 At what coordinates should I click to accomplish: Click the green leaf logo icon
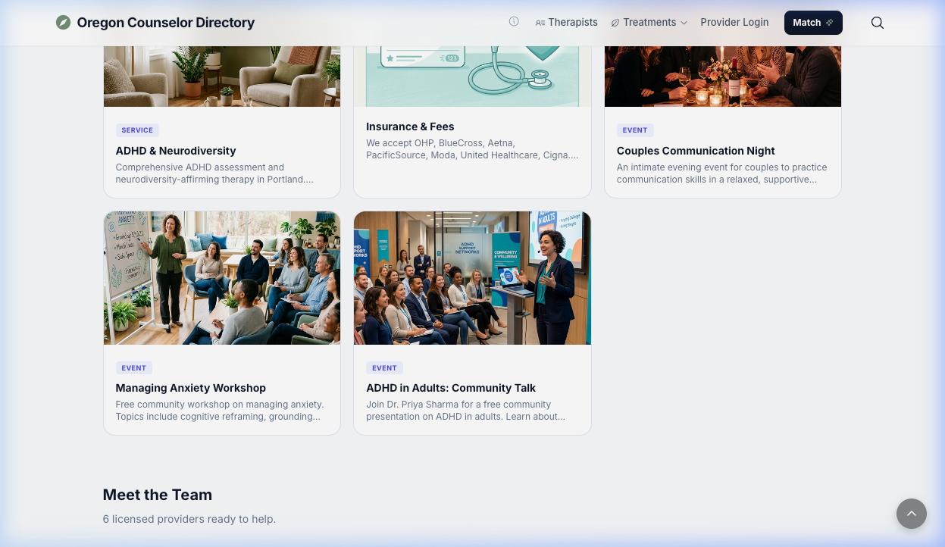pyautogui.click(x=63, y=23)
